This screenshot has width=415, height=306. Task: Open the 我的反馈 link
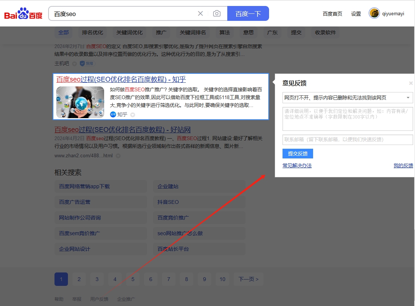403,166
